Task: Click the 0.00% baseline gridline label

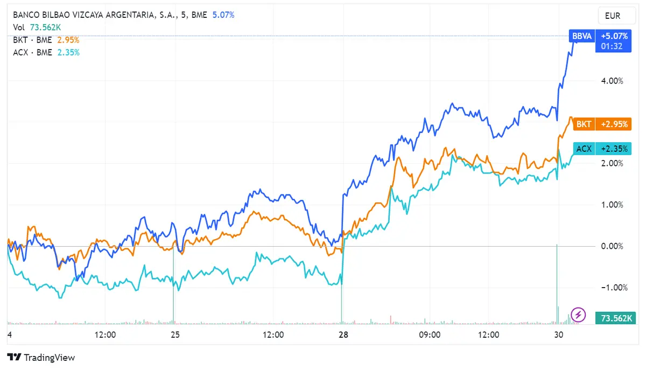Action: pyautogui.click(x=613, y=246)
